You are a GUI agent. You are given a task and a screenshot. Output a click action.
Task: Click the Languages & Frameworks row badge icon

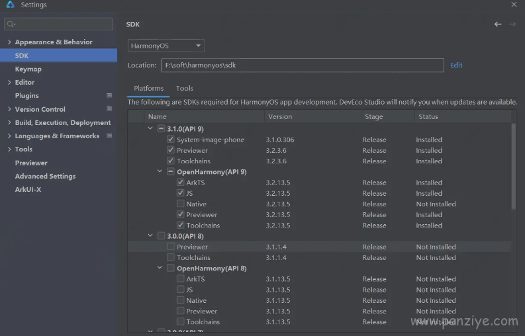(x=109, y=136)
